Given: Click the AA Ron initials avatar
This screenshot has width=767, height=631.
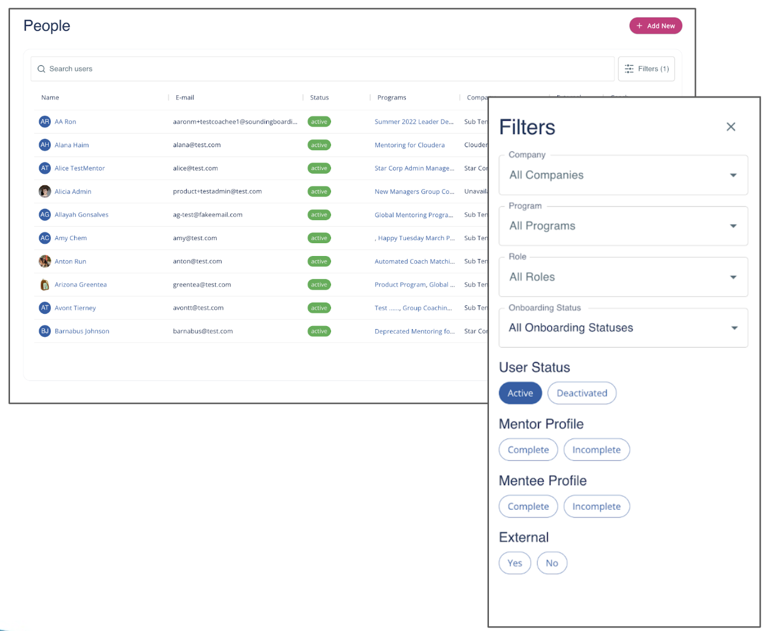Looking at the screenshot, I should point(45,122).
